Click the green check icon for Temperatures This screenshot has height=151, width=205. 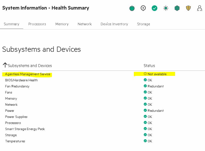coord(145,141)
